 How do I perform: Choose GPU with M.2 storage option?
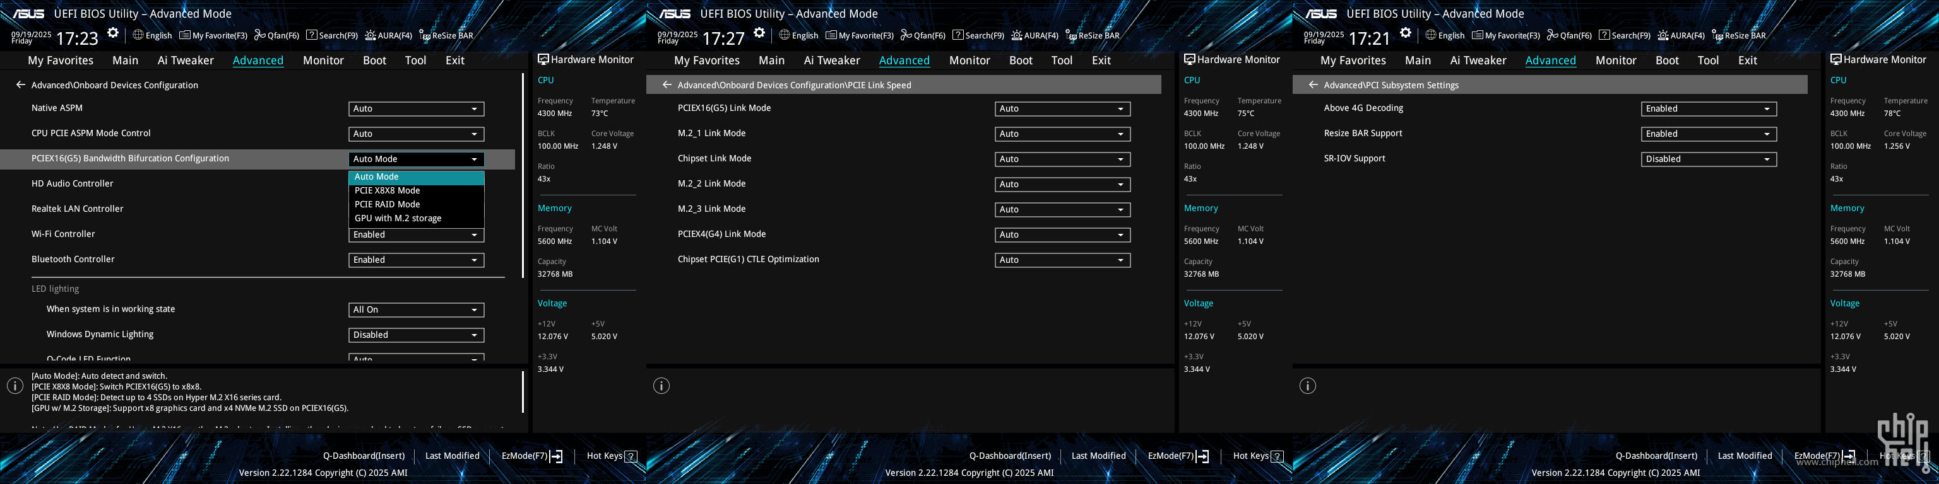pyautogui.click(x=416, y=219)
